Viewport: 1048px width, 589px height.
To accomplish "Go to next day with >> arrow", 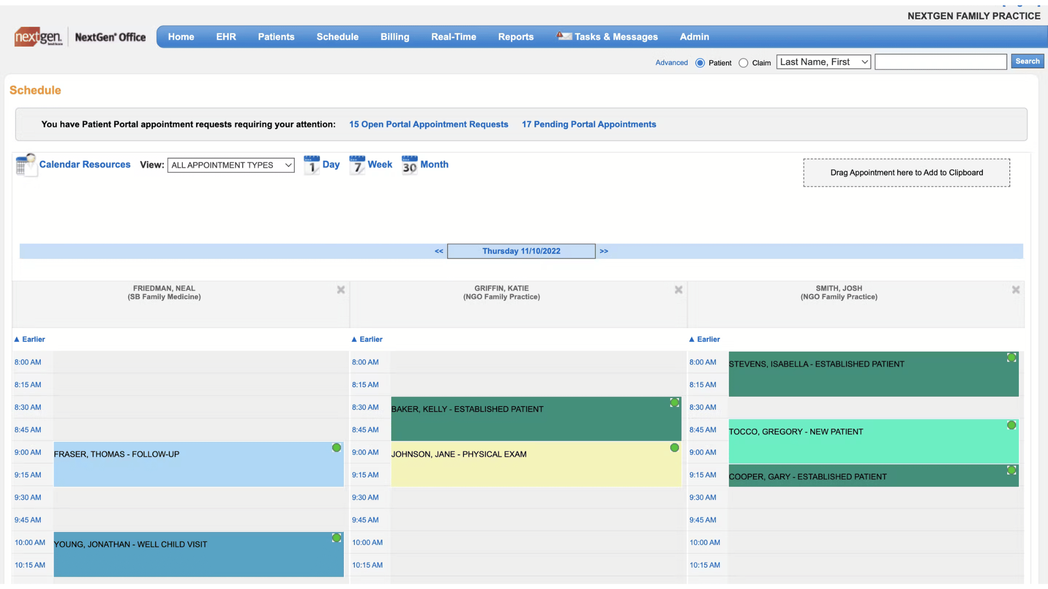I will click(x=604, y=251).
